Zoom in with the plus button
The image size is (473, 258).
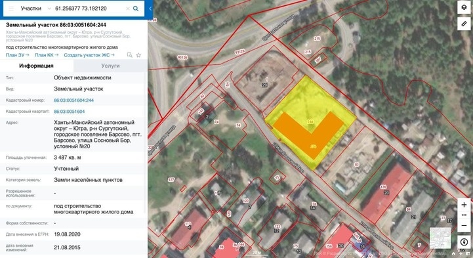click(464, 205)
